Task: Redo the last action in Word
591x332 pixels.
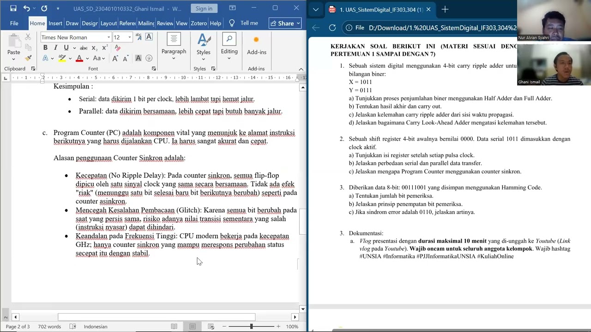Action: [44, 8]
